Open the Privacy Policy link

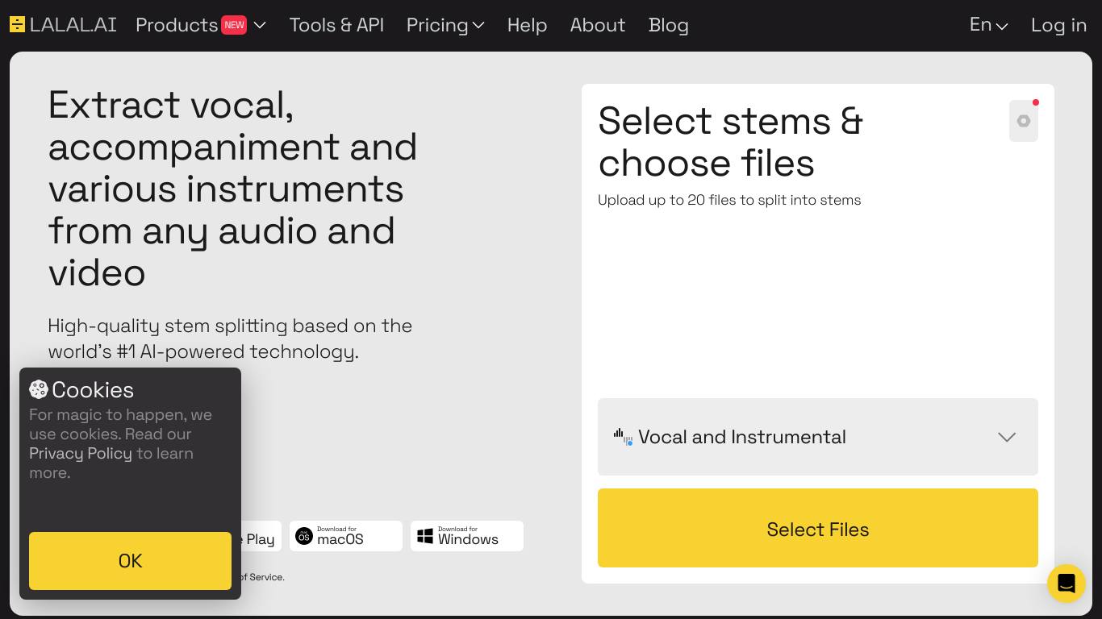point(81,454)
